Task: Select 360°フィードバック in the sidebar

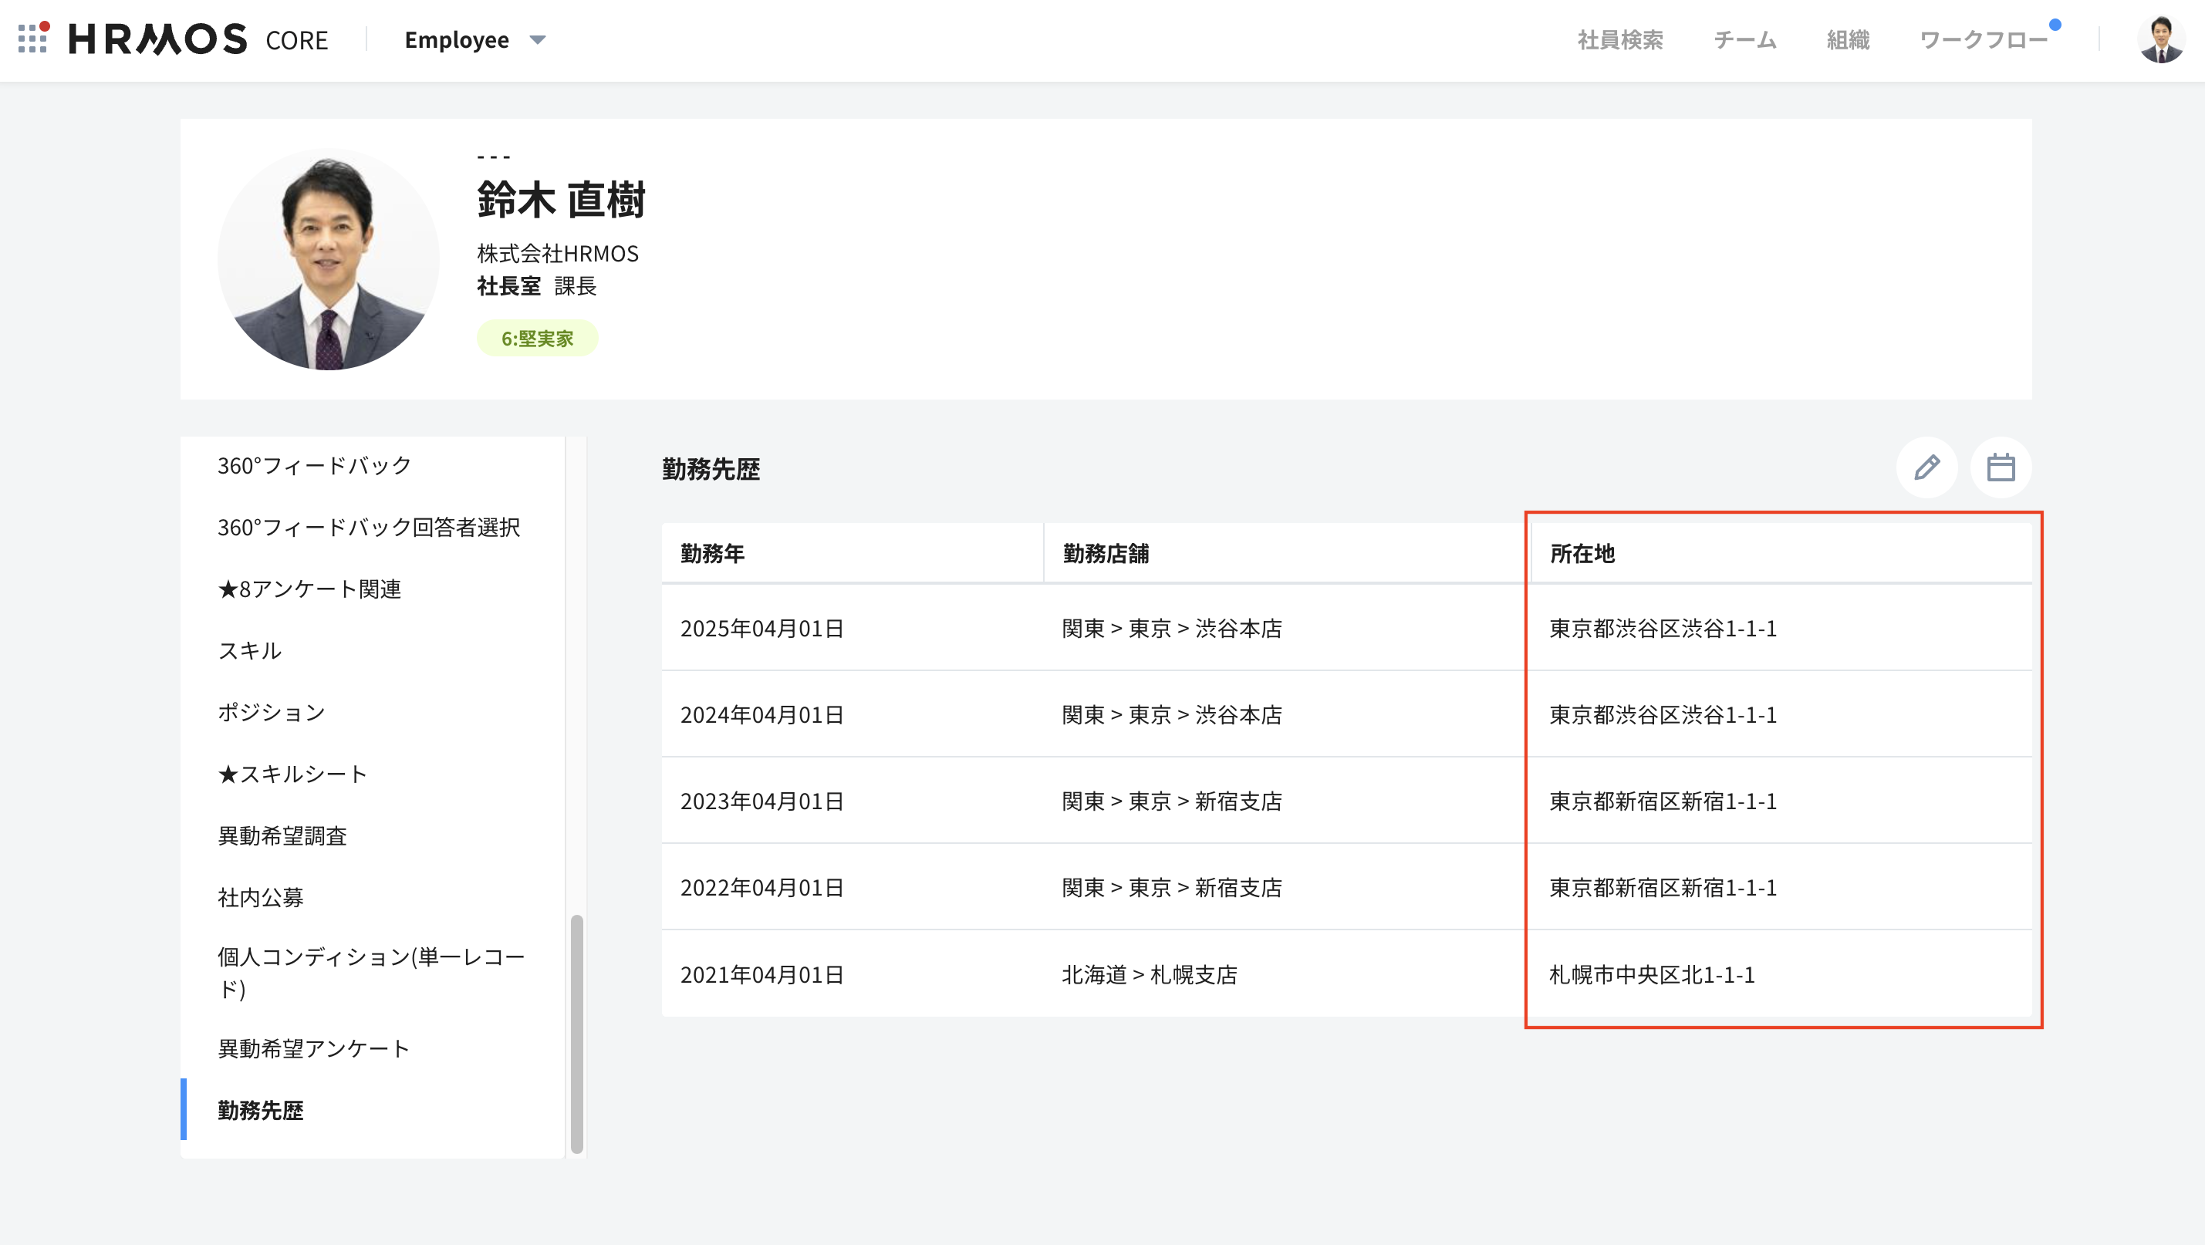Action: [x=314, y=465]
